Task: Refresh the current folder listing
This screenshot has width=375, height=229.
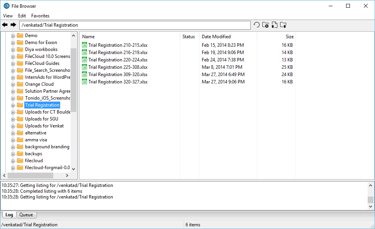Action: pos(257,25)
